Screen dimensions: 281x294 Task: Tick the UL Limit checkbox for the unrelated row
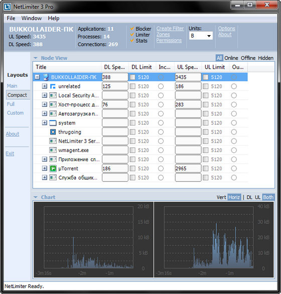tap(206, 86)
